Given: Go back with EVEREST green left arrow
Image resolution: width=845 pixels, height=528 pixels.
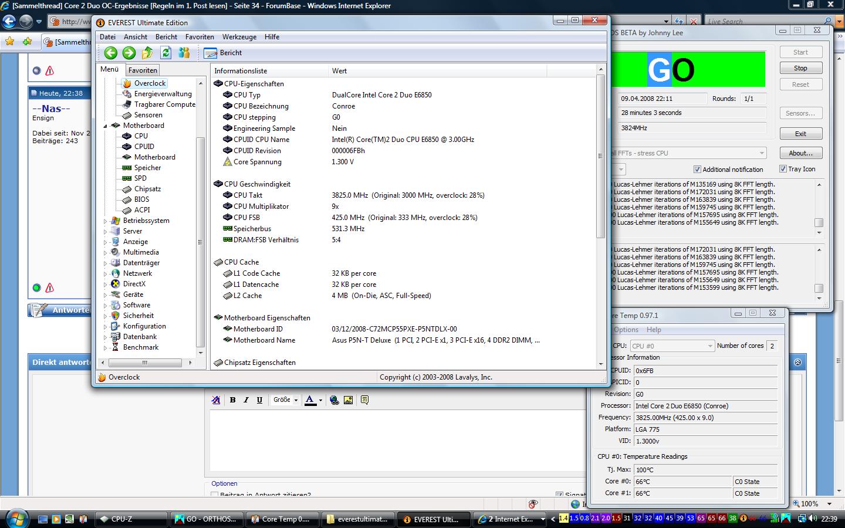Looking at the screenshot, I should tap(110, 53).
